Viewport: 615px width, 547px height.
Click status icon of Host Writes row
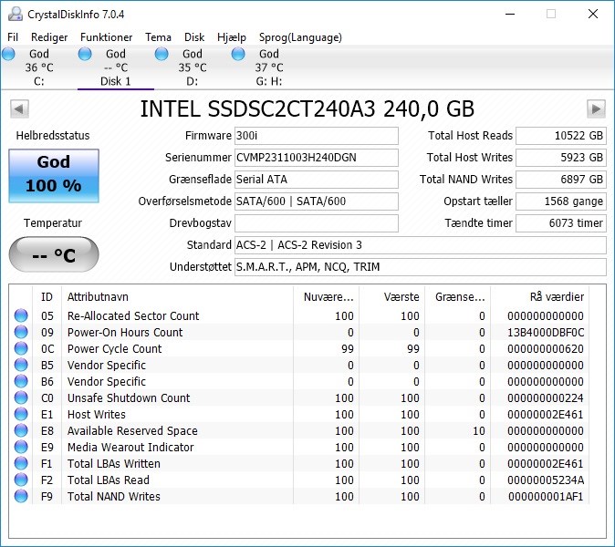(21, 414)
